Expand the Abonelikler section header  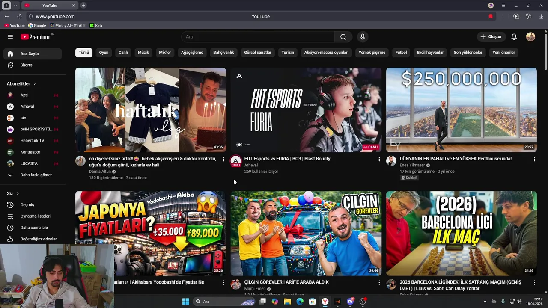click(x=21, y=84)
